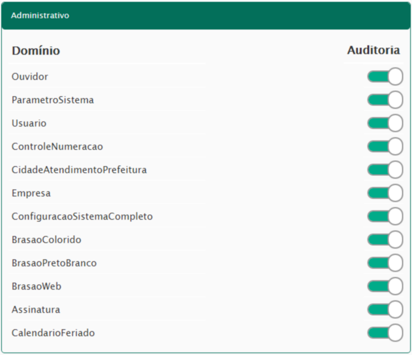Viewport: 412px width, 355px height.
Task: Disable BrasaoWeb auditing toggle
Action: click(x=384, y=286)
